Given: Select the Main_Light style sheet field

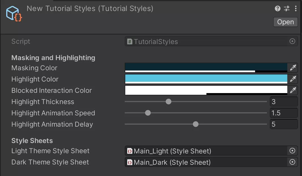Looking at the screenshot, I should 206,151.
